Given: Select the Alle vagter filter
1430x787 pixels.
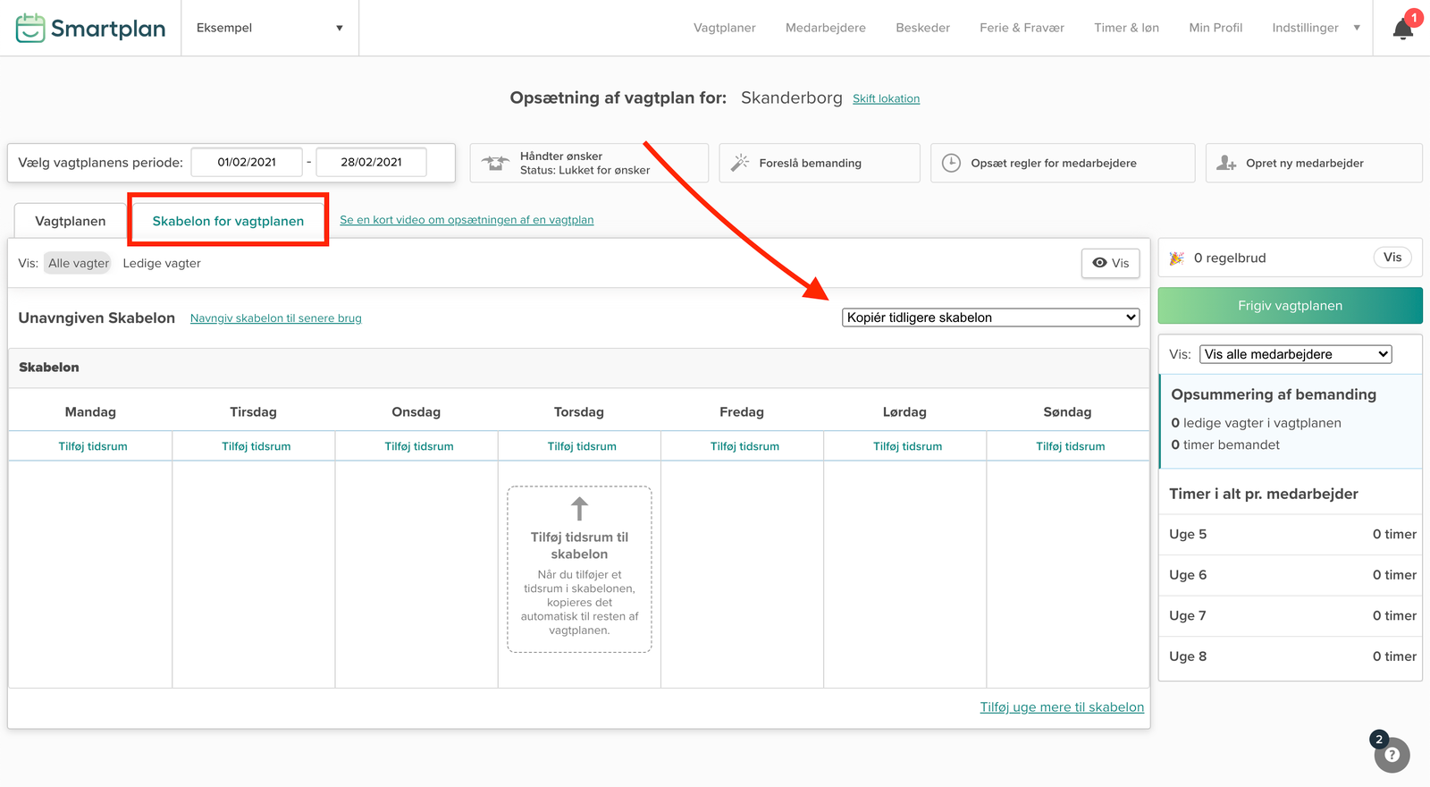Looking at the screenshot, I should (78, 263).
